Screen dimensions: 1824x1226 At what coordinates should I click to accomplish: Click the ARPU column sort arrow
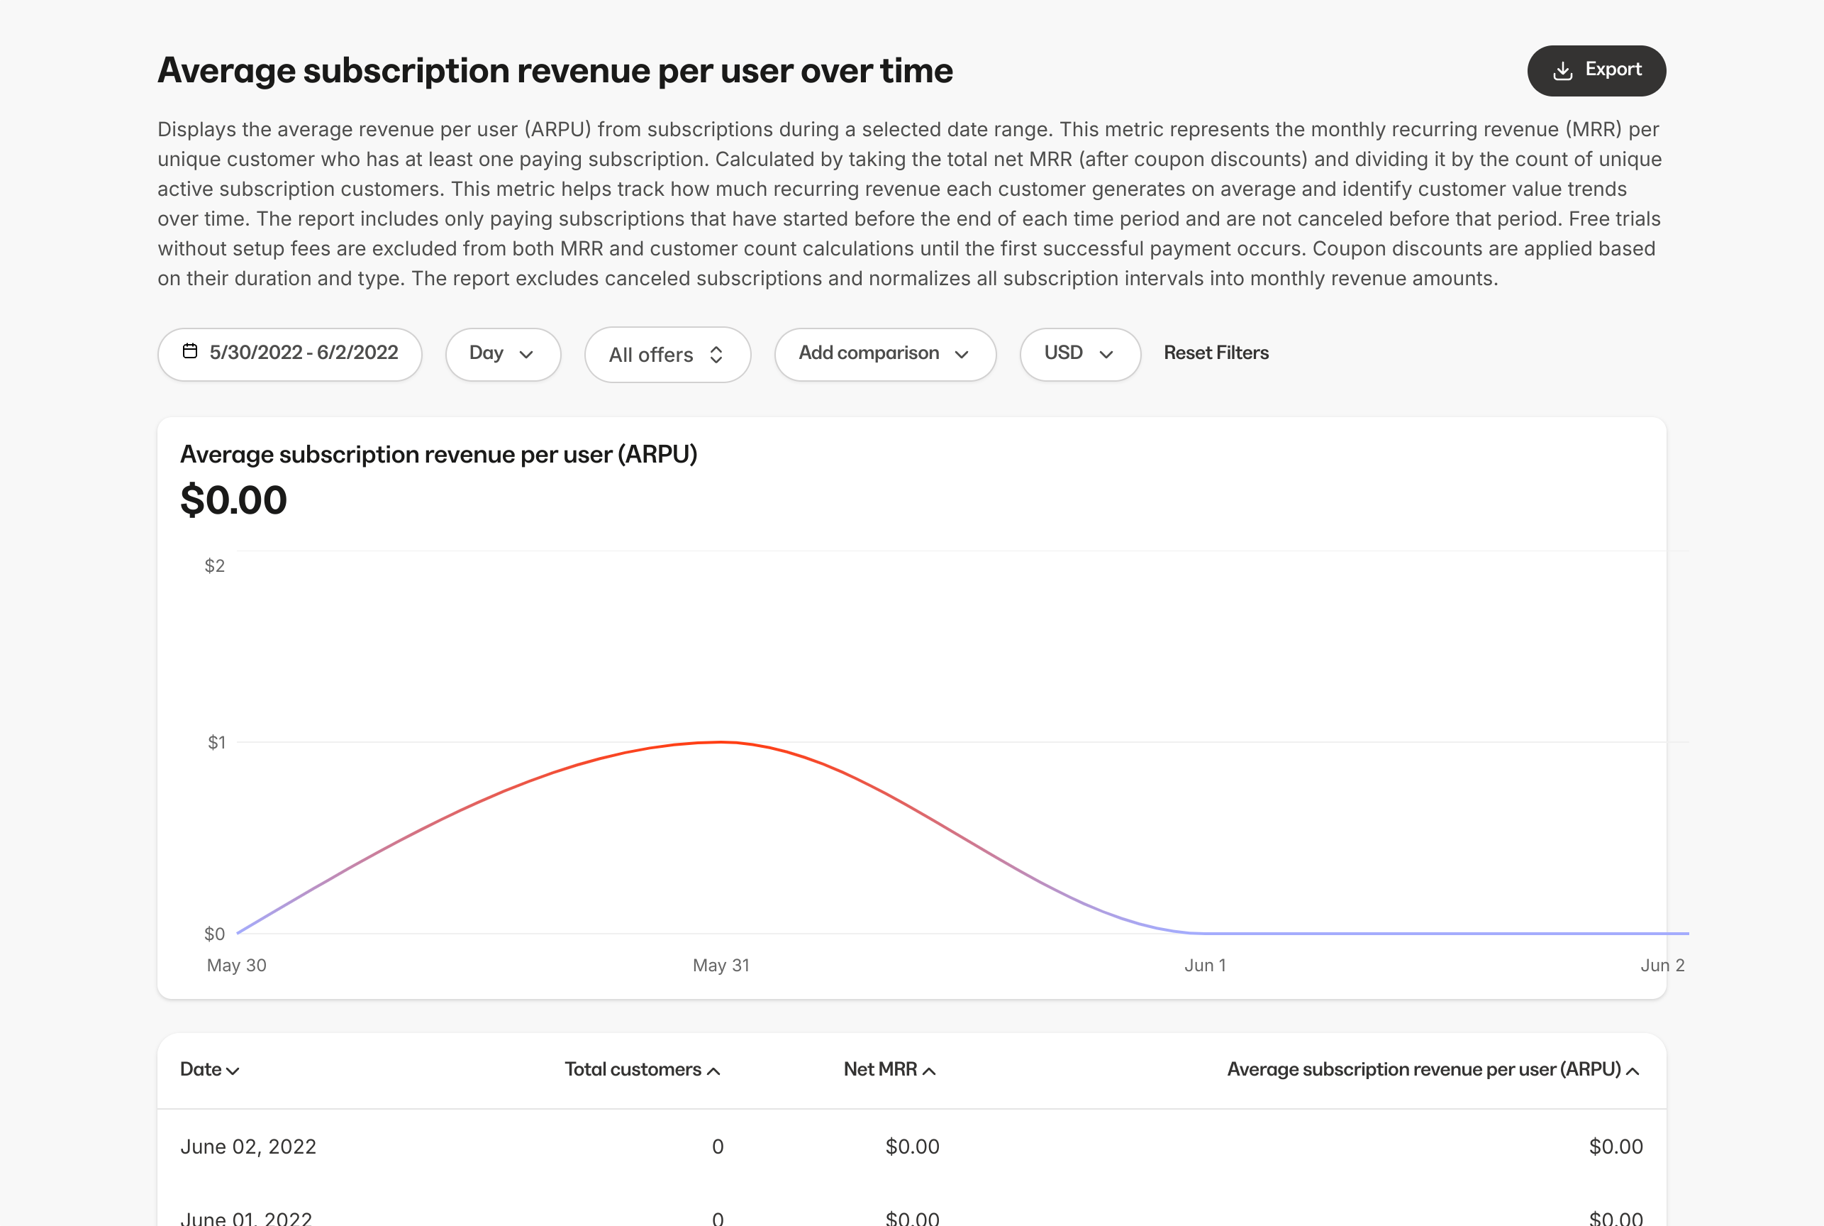click(x=1633, y=1071)
